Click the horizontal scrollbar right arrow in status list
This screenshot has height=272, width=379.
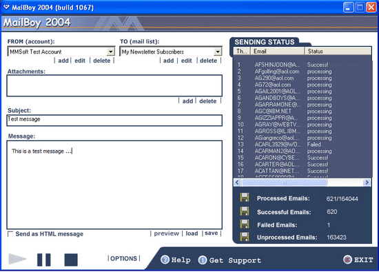pos(367,182)
